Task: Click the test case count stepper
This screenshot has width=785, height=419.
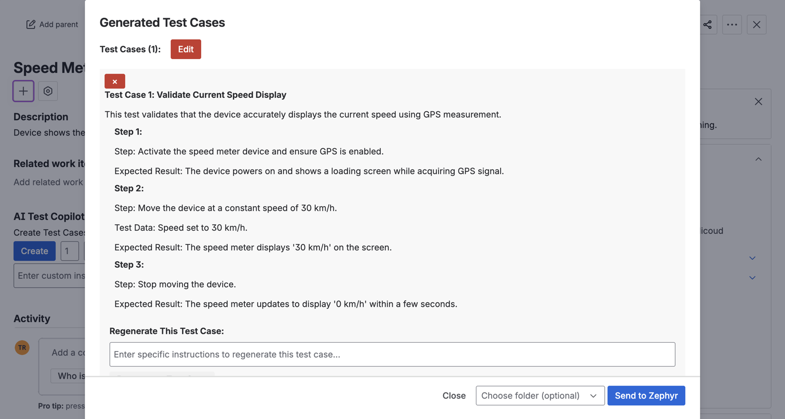Action: coord(69,251)
